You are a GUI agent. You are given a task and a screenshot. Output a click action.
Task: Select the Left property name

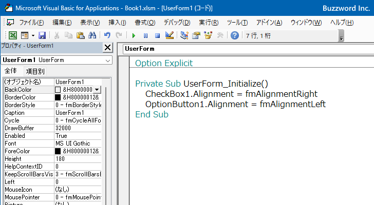click(10, 182)
